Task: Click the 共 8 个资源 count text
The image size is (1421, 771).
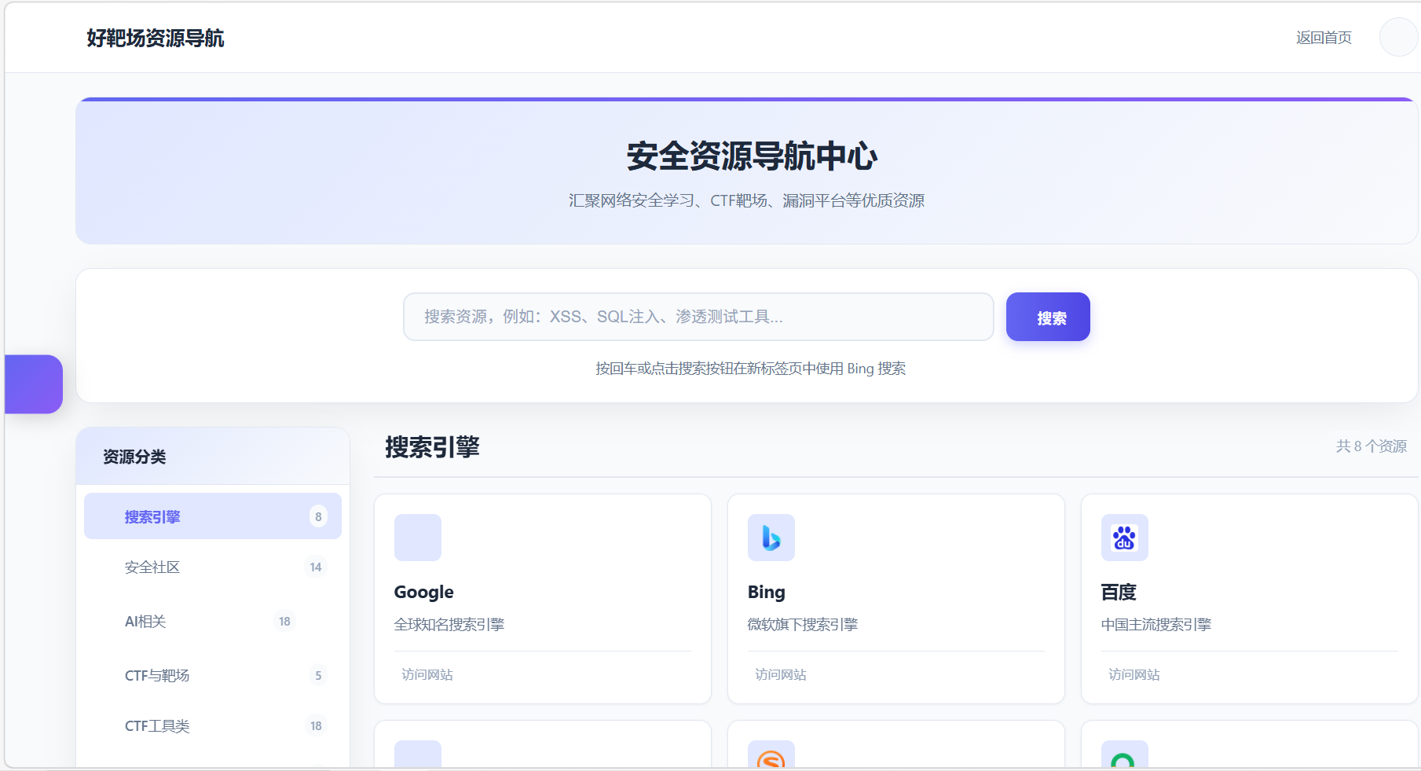Action: tap(1372, 446)
